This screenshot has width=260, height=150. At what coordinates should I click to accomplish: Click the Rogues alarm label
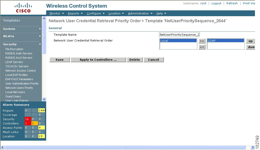point(8,111)
